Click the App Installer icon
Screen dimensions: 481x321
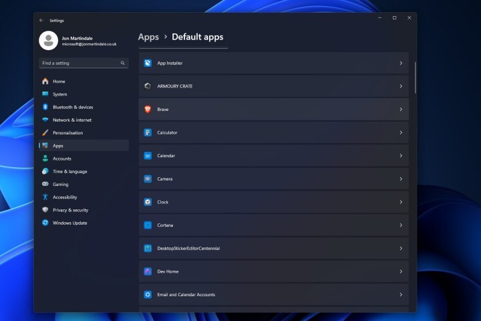click(148, 63)
